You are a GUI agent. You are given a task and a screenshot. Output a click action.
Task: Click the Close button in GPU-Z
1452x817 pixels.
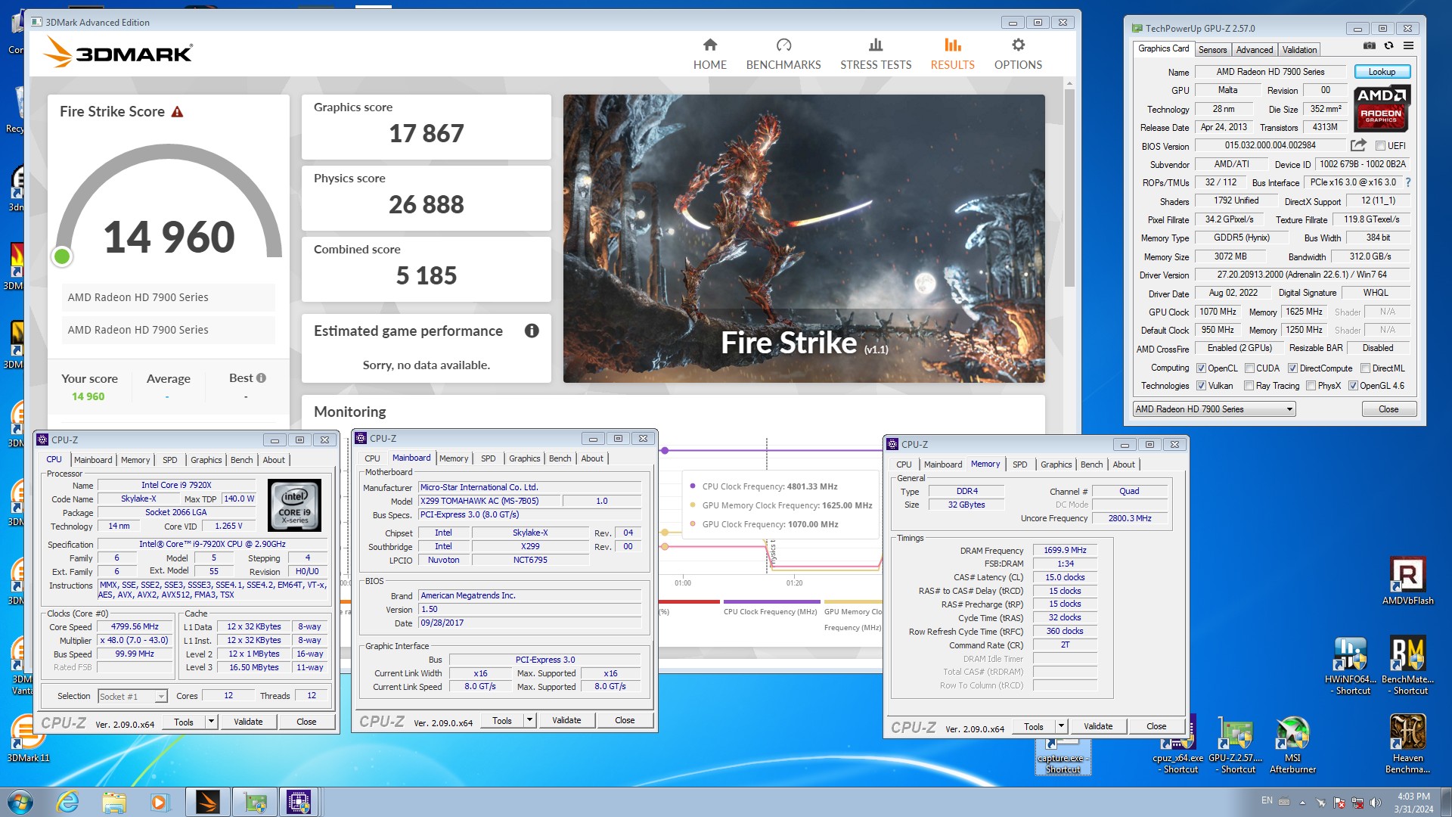[x=1388, y=409]
